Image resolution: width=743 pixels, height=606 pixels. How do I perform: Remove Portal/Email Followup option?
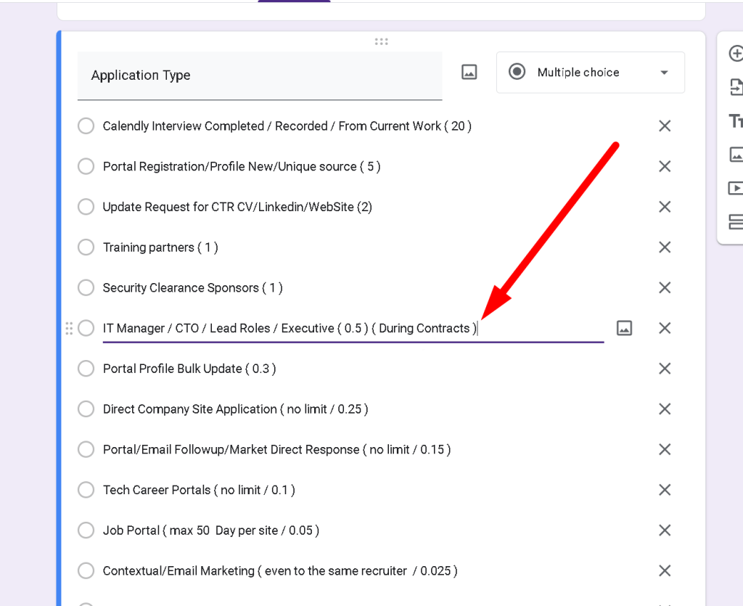(x=665, y=449)
